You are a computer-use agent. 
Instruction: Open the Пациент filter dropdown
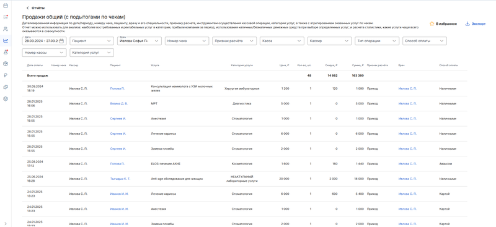coord(92,41)
